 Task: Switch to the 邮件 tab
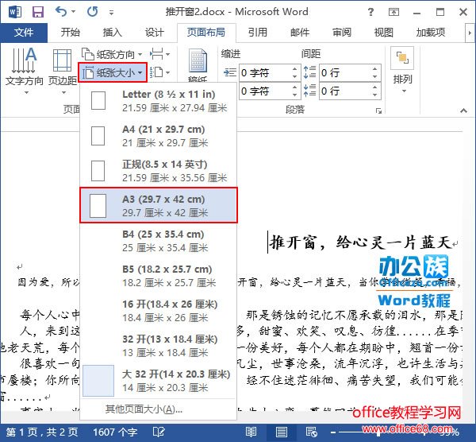click(x=300, y=33)
